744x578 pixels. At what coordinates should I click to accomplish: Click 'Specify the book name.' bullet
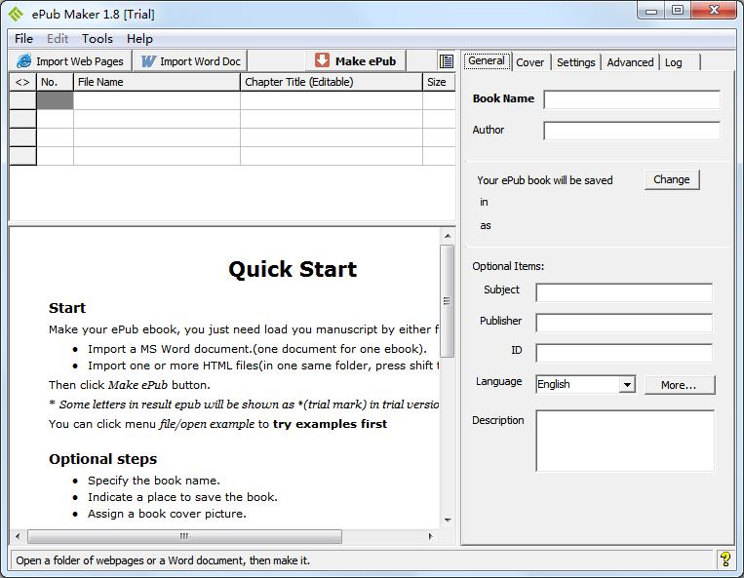click(x=154, y=481)
